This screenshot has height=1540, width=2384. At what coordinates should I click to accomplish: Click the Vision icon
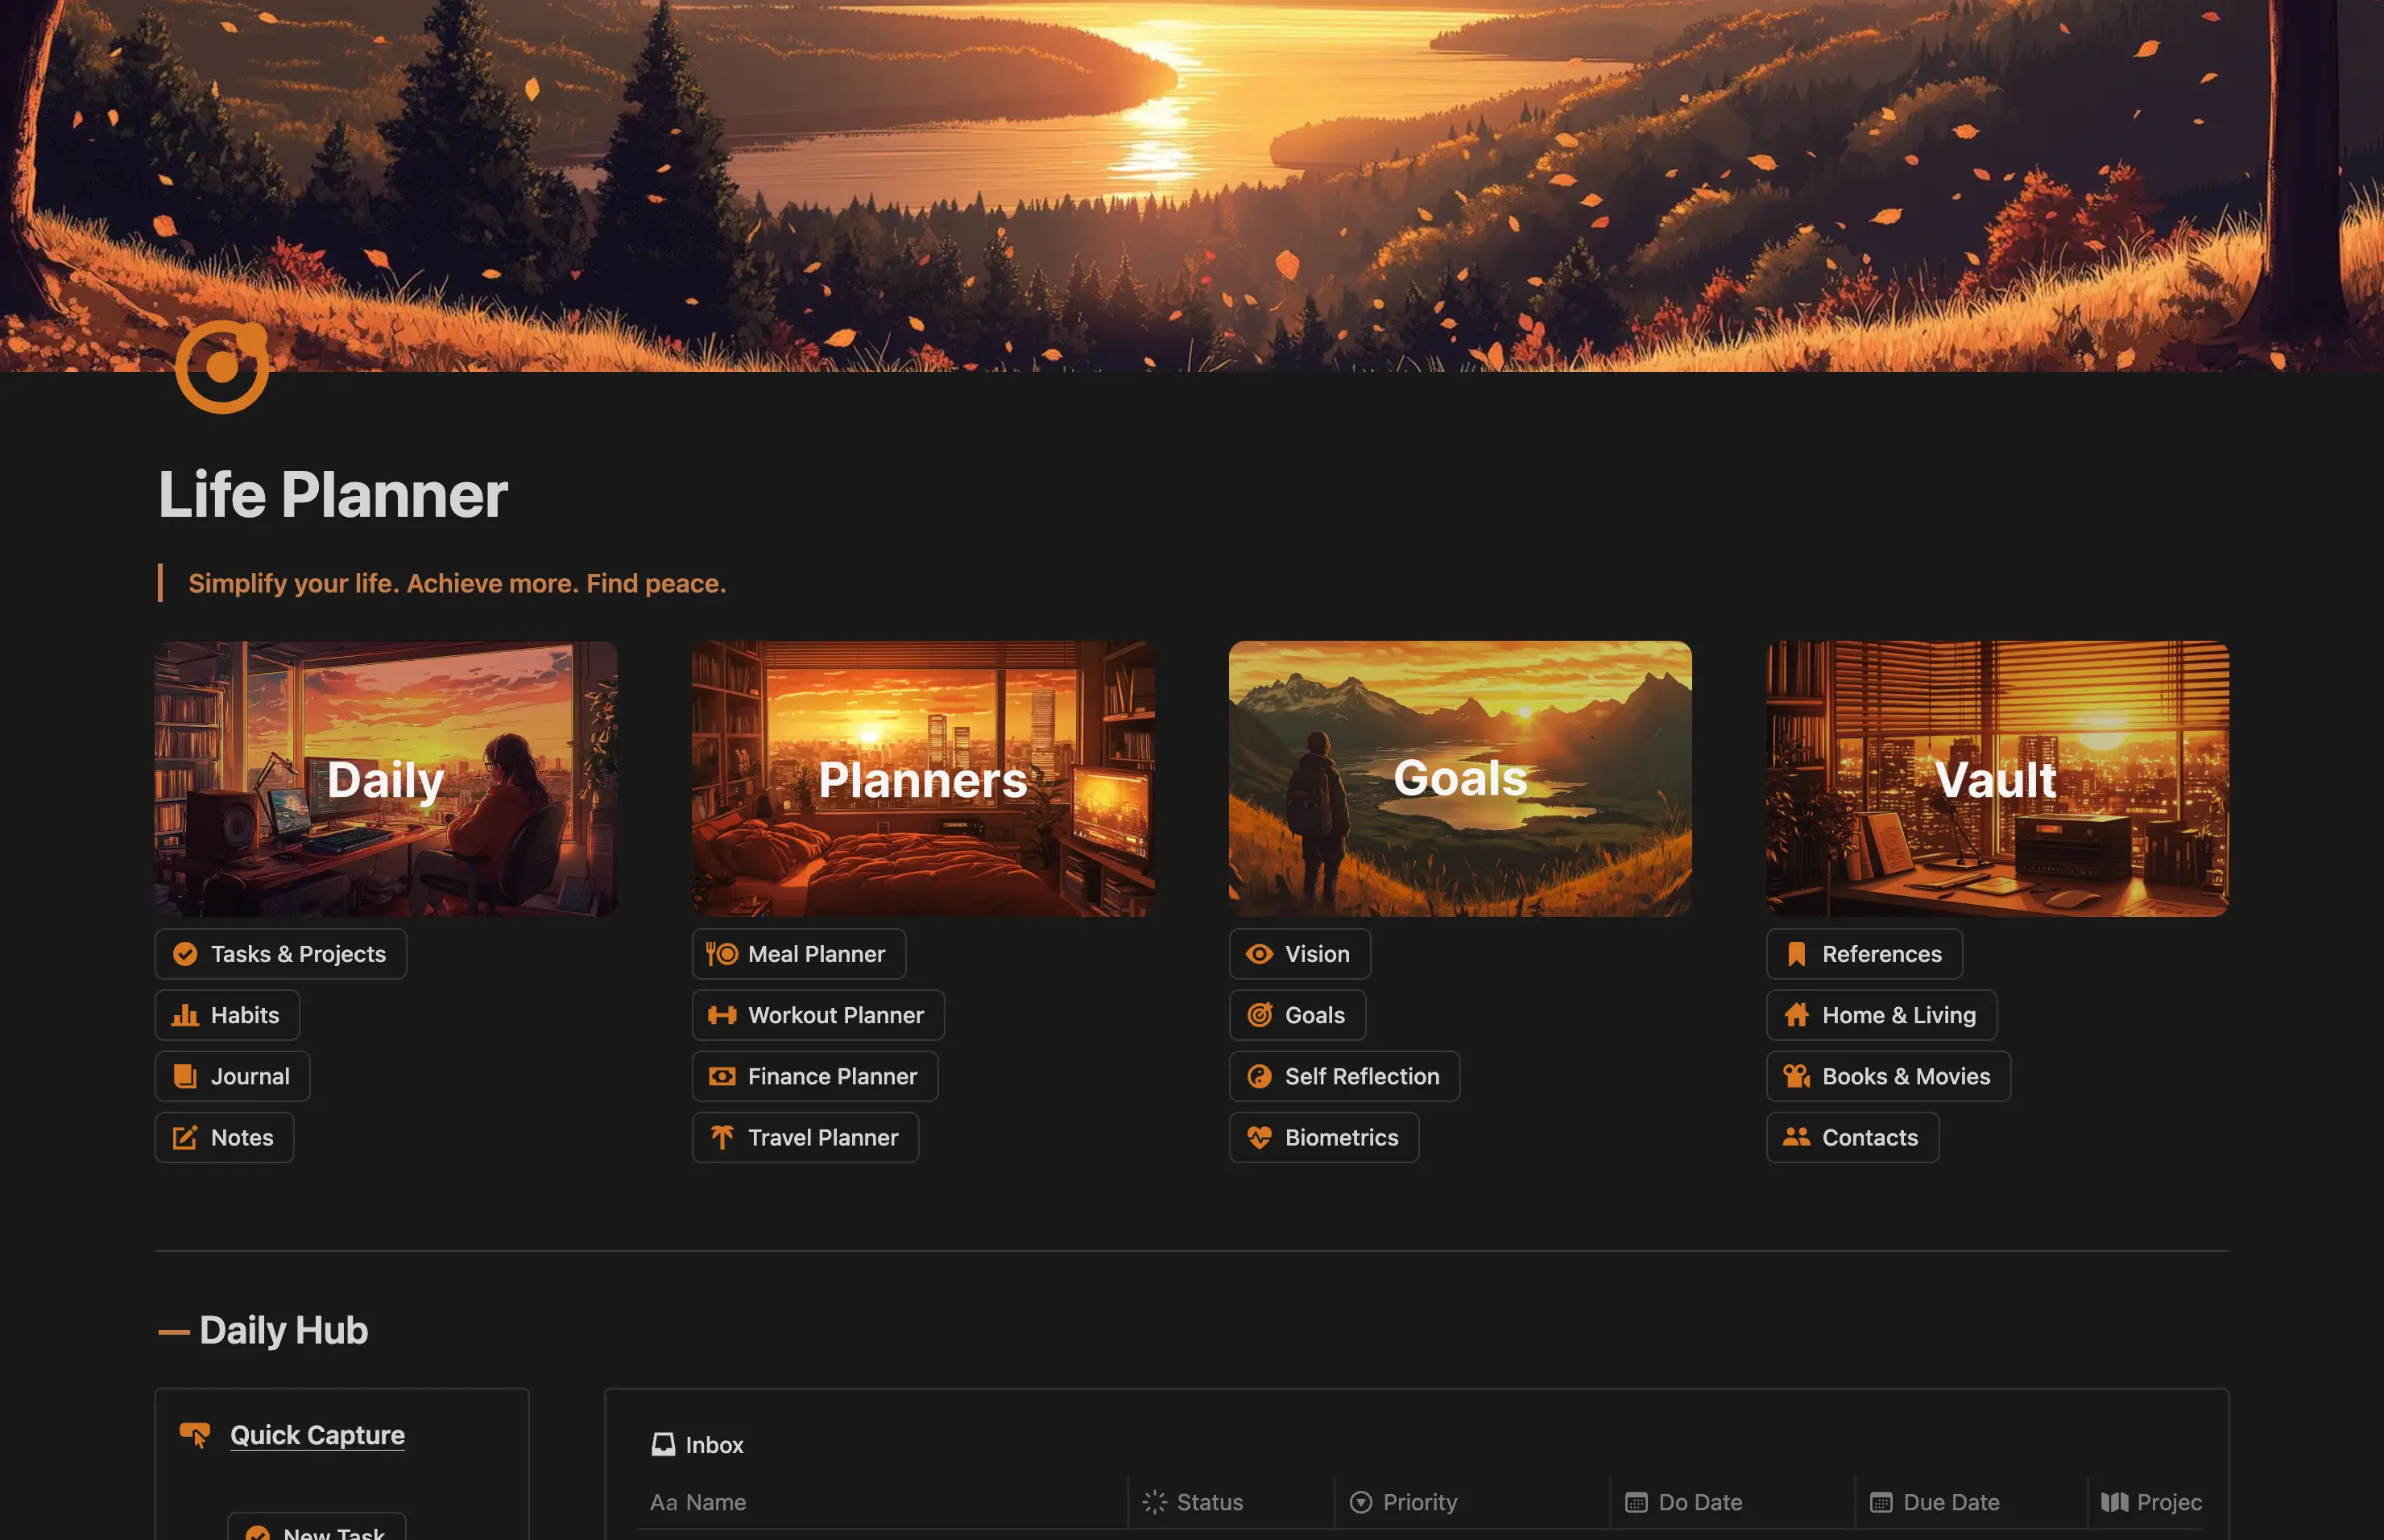point(1256,953)
